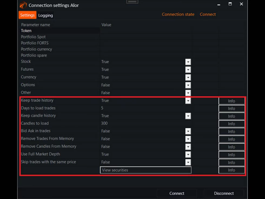Image resolution: width=265 pixels, height=199 pixels.
Task: Select the Settings tab
Action: point(27,15)
